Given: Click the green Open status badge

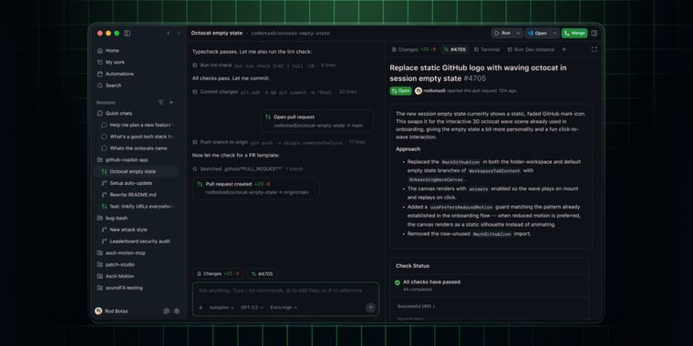Looking at the screenshot, I should 401,91.
